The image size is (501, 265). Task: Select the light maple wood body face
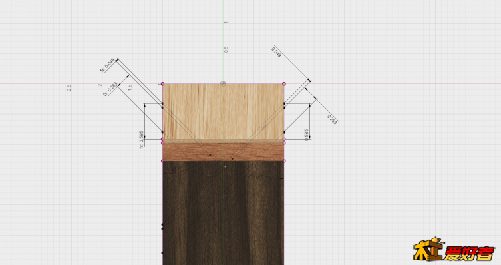coord(223,111)
